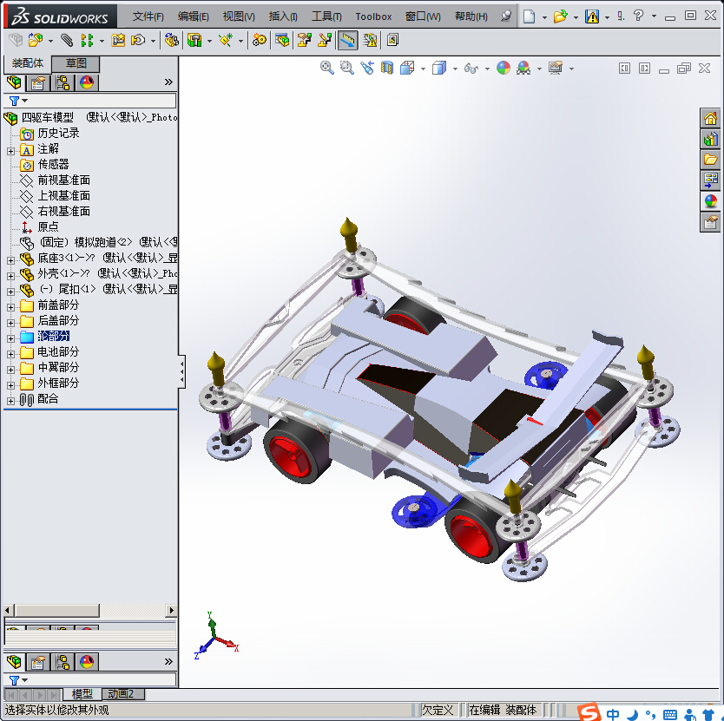Select the 外框部分 folder
Screen dimensions: 724x721
(x=58, y=383)
